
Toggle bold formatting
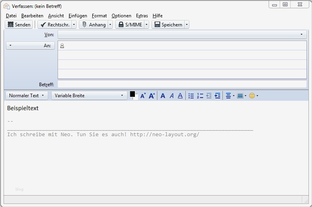coord(163,96)
